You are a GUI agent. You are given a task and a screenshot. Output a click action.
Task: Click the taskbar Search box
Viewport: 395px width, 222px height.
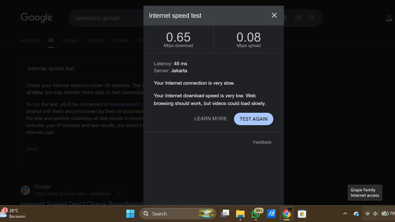pyautogui.click(x=178, y=214)
